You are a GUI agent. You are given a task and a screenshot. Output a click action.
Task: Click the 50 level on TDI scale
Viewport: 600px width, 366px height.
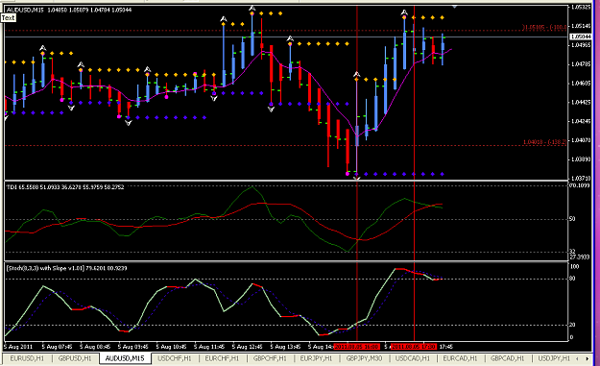pos(572,219)
